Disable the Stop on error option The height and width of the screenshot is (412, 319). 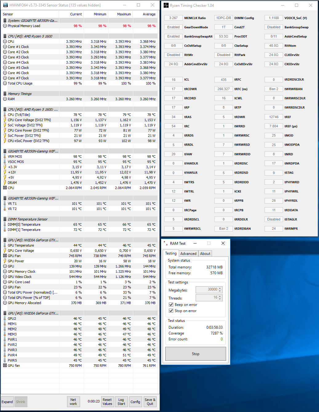(171, 311)
